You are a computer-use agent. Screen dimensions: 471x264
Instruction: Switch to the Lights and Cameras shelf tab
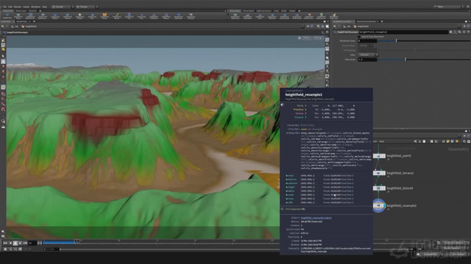264,11
